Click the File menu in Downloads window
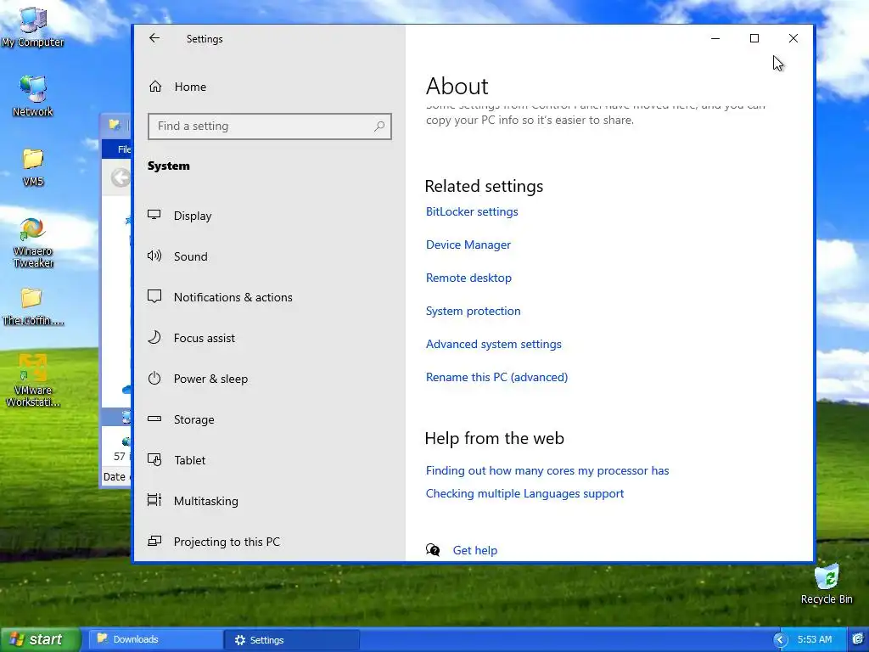Screen dimensions: 869x652 tap(124, 149)
